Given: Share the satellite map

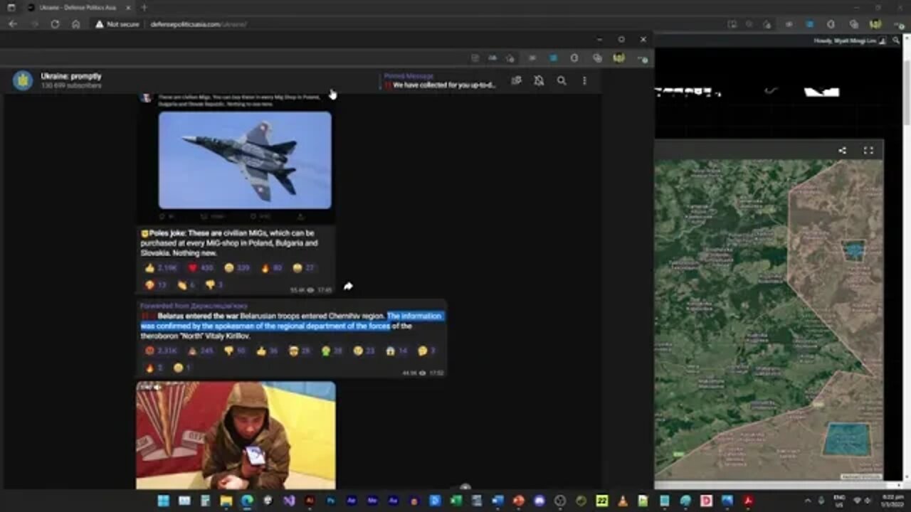Looking at the screenshot, I should click(x=842, y=150).
